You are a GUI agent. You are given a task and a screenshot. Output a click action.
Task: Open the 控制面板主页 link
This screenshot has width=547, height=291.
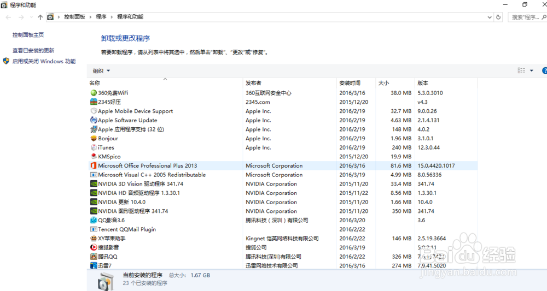[x=28, y=35]
